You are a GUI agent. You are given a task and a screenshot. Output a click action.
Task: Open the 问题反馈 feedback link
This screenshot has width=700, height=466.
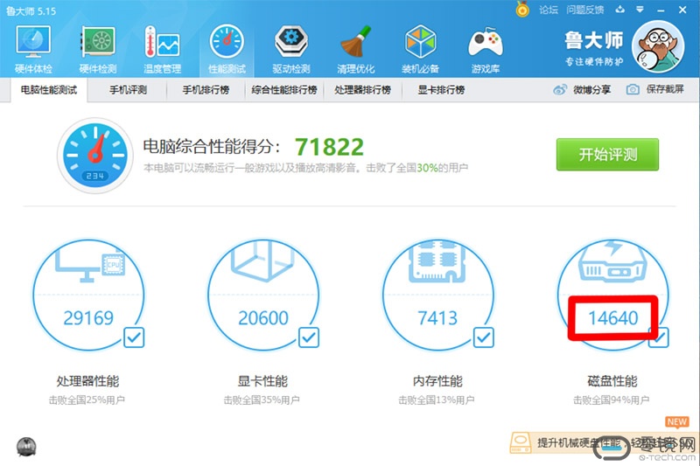pos(585,10)
